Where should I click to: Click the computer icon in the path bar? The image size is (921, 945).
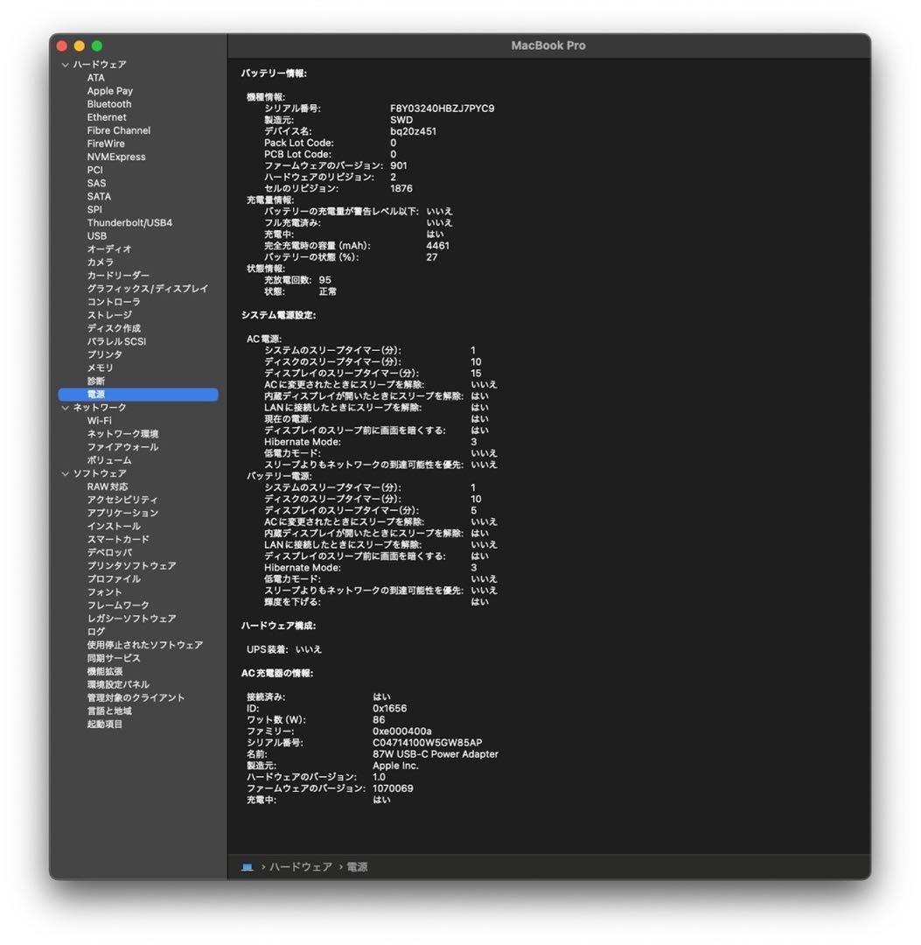248,867
